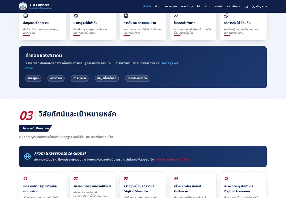Screen dimensions: 286x198
Task: Click the user profile icon beside เข้าสู่ระบบ
Action: pyautogui.click(x=253, y=6)
